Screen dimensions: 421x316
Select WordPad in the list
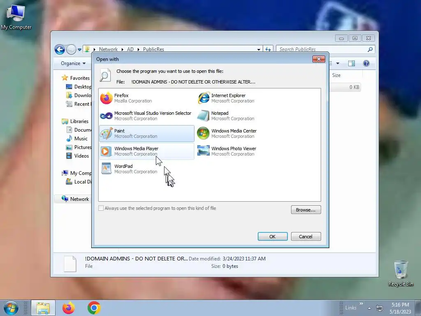pos(147,169)
